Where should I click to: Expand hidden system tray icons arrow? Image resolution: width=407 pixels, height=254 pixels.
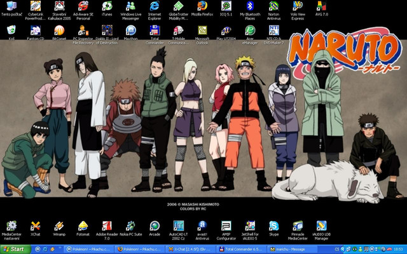click(342, 250)
